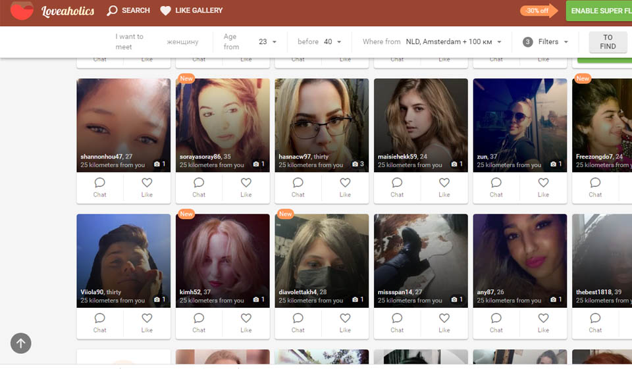Open diavolettakh4 profile photo
Screen dimensions: 632x369
coord(321,253)
